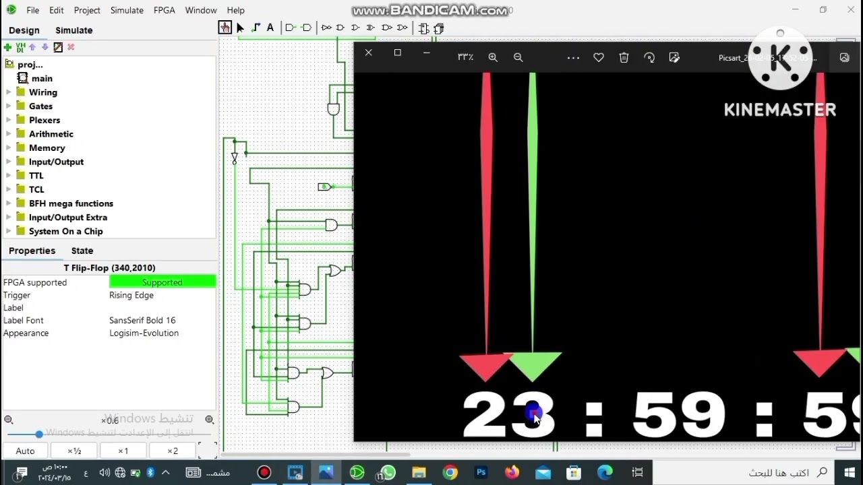Click the Trigger value Rising Edge
The width and height of the screenshot is (863, 485).
point(162,295)
